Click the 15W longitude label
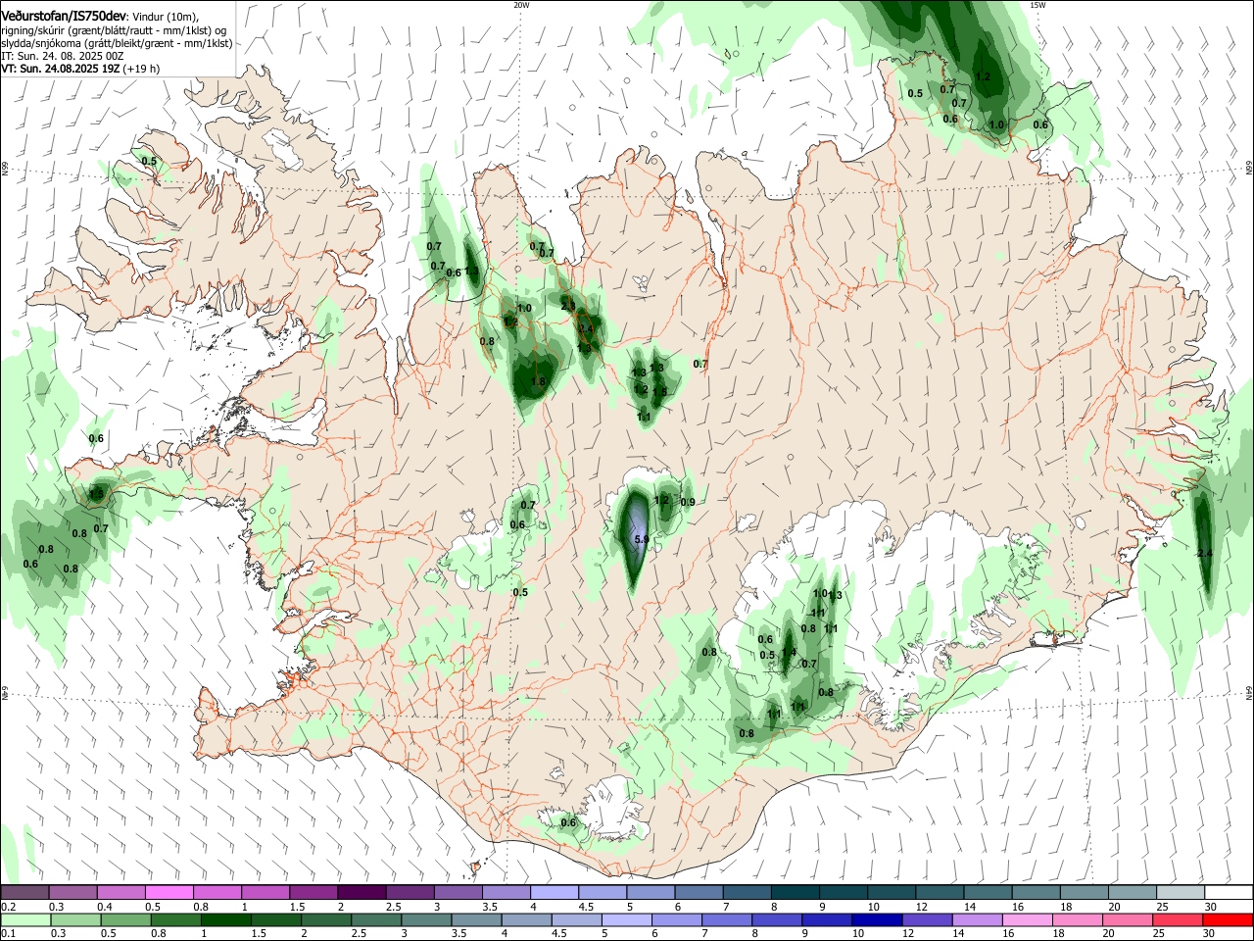1254x941 pixels. tap(1037, 5)
